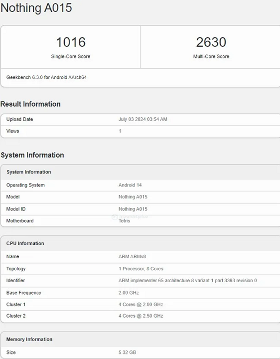
Task: Click the Views row value
Action: pos(120,131)
